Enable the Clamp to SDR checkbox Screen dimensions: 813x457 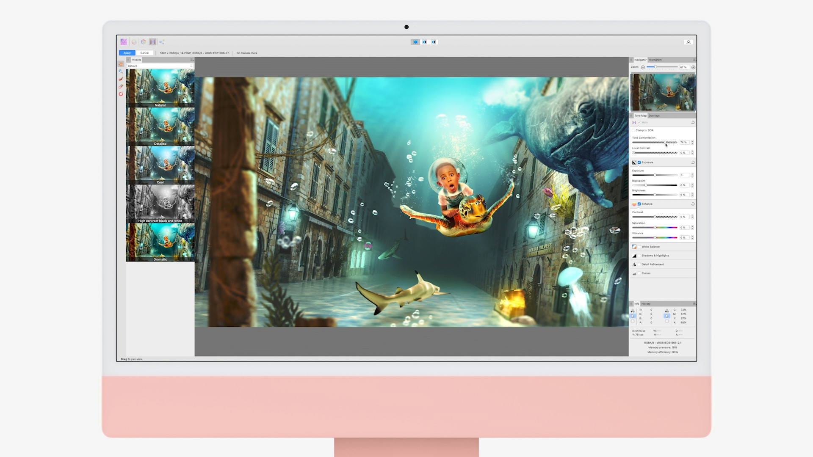[x=633, y=130]
